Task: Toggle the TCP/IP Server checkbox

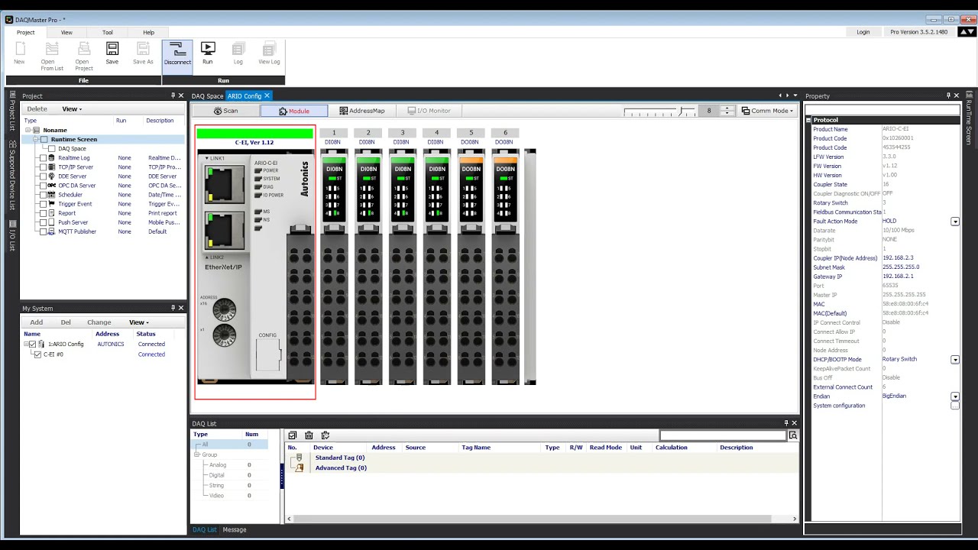Action: pyautogui.click(x=43, y=167)
